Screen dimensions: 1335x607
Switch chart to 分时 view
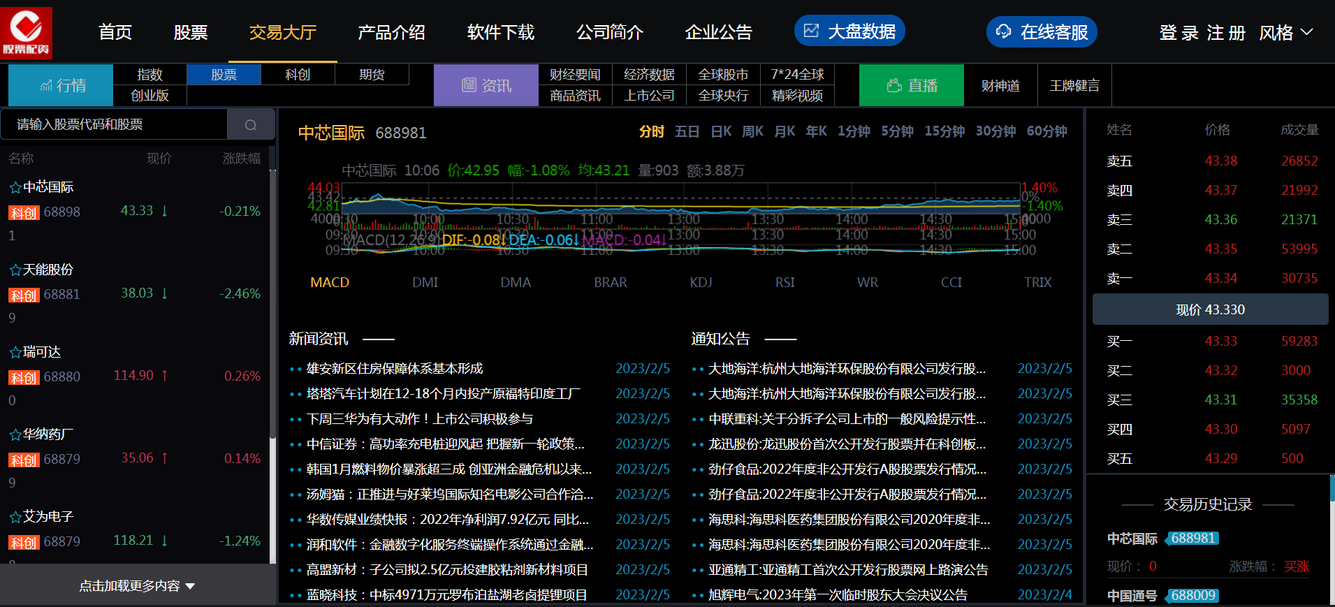tap(652, 131)
